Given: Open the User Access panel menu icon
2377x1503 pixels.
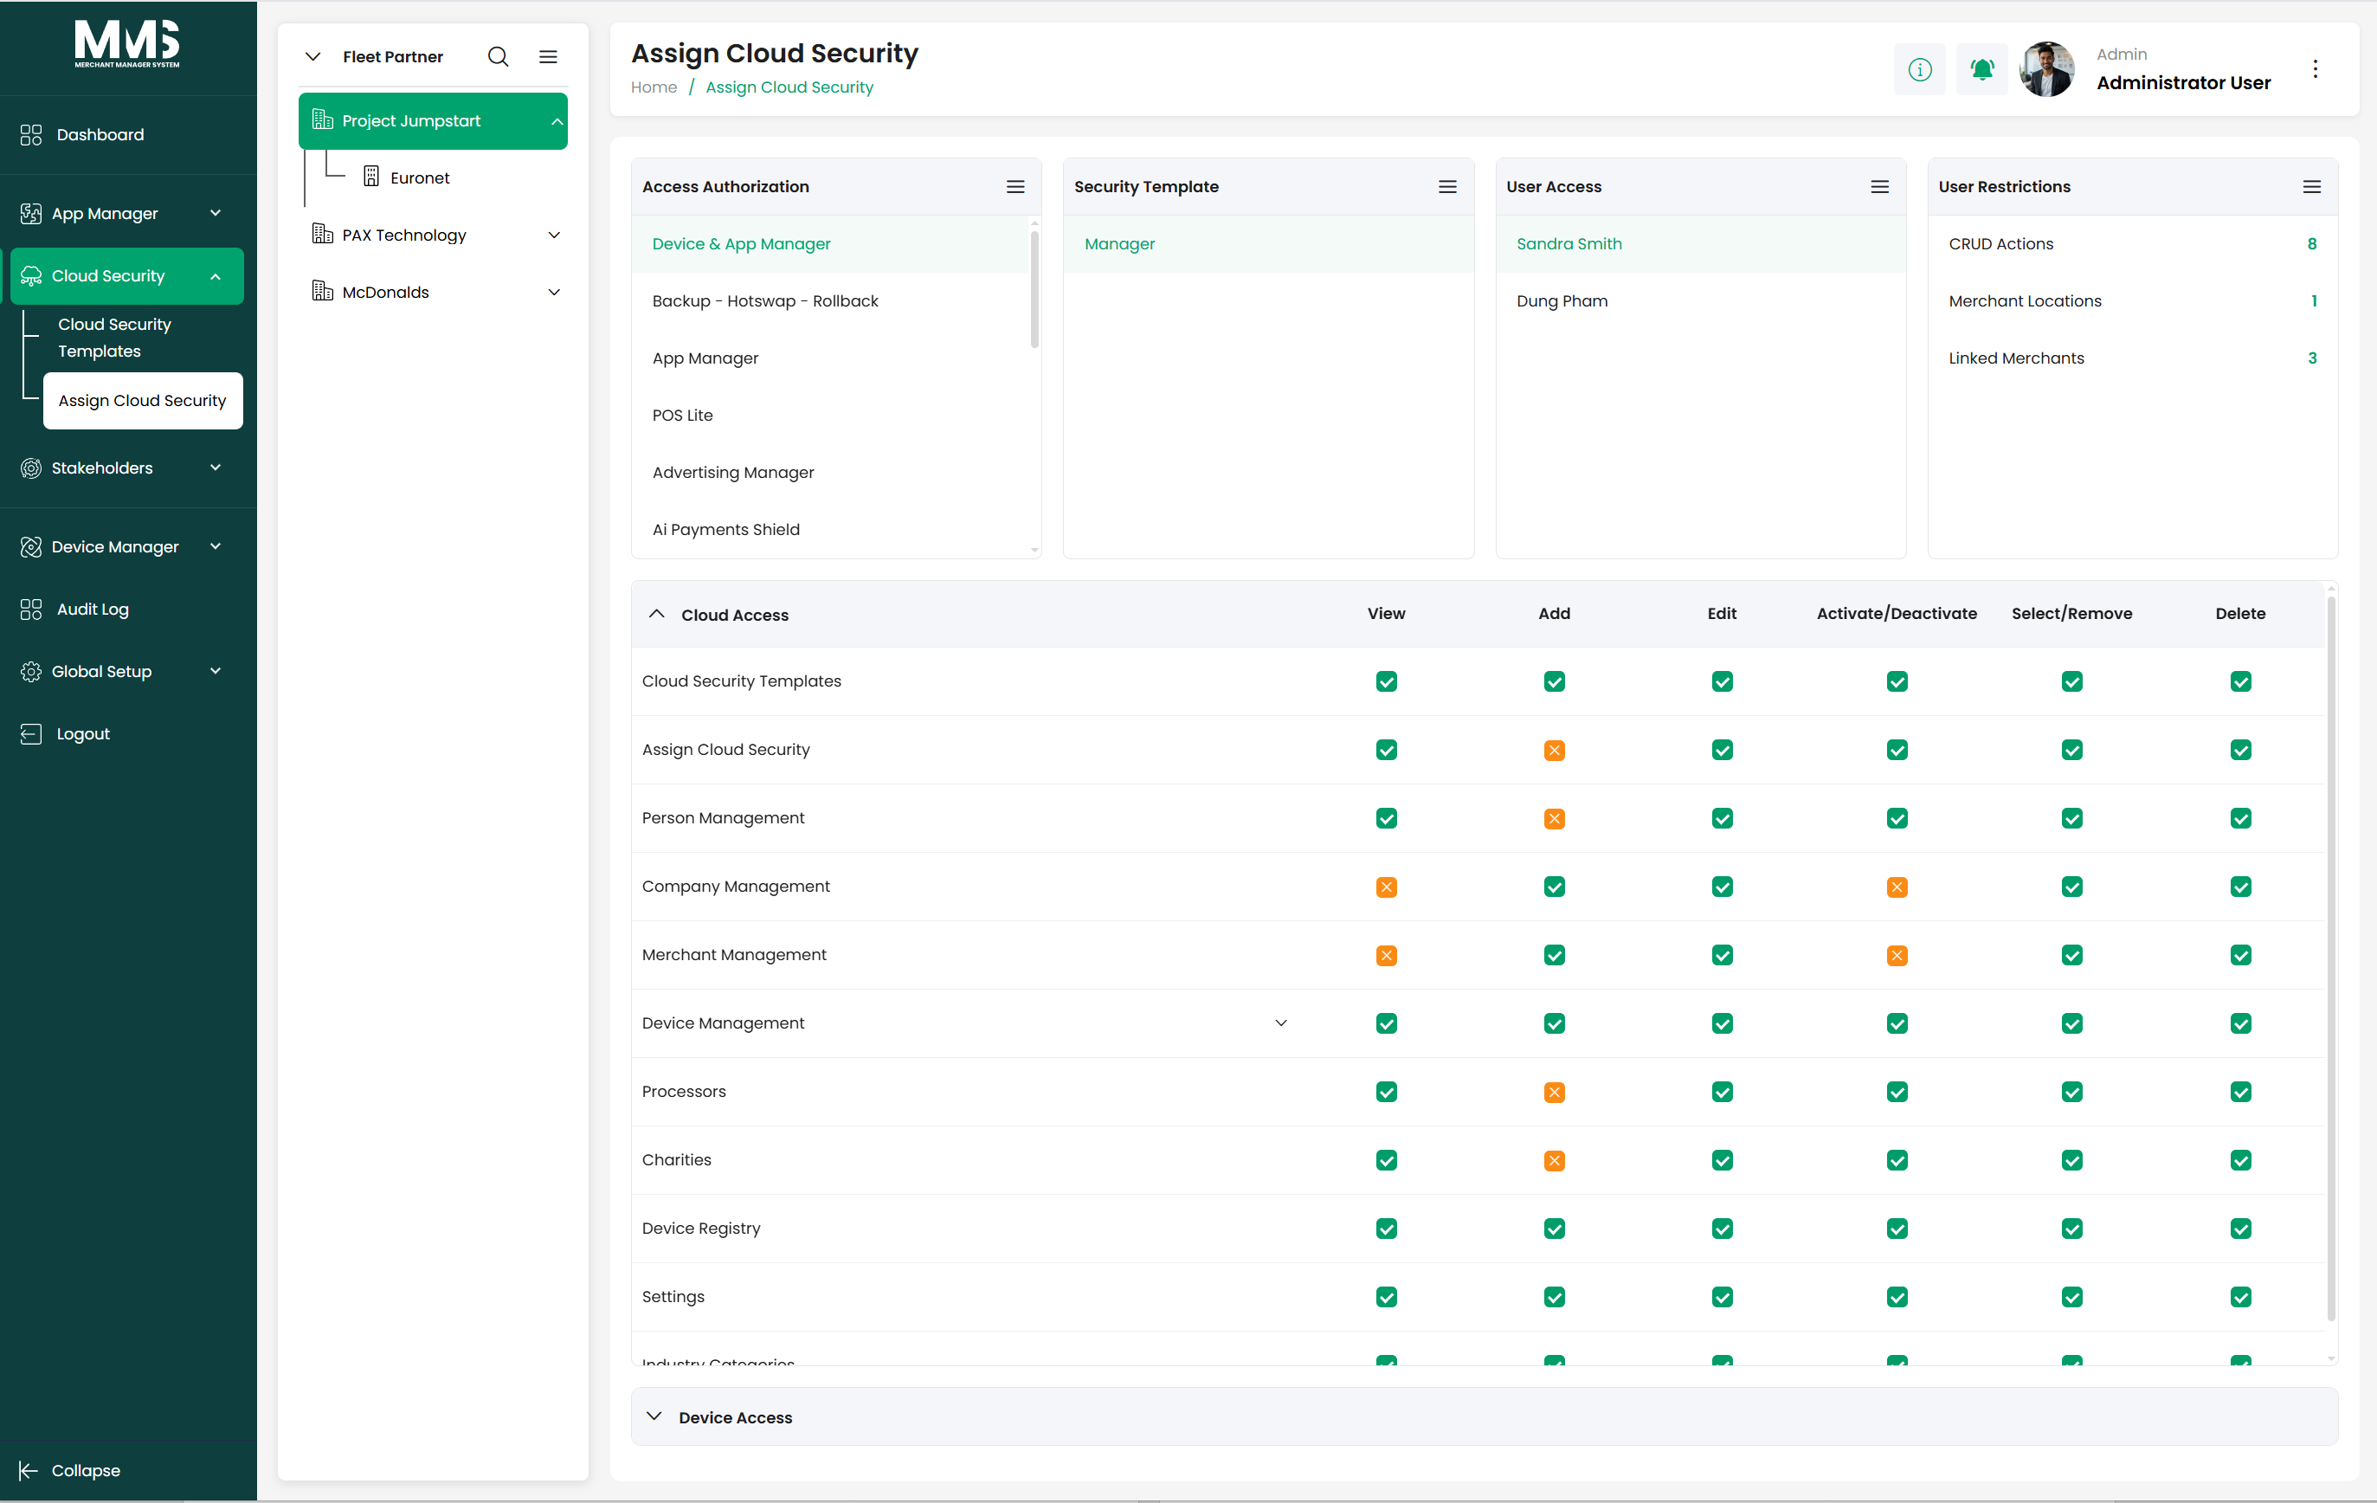Looking at the screenshot, I should [x=1880, y=187].
